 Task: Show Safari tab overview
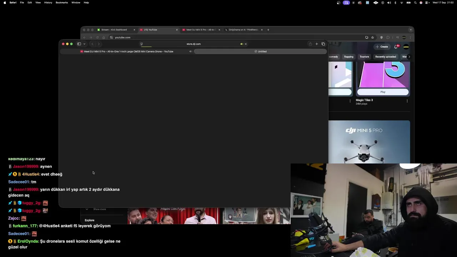[x=323, y=44]
